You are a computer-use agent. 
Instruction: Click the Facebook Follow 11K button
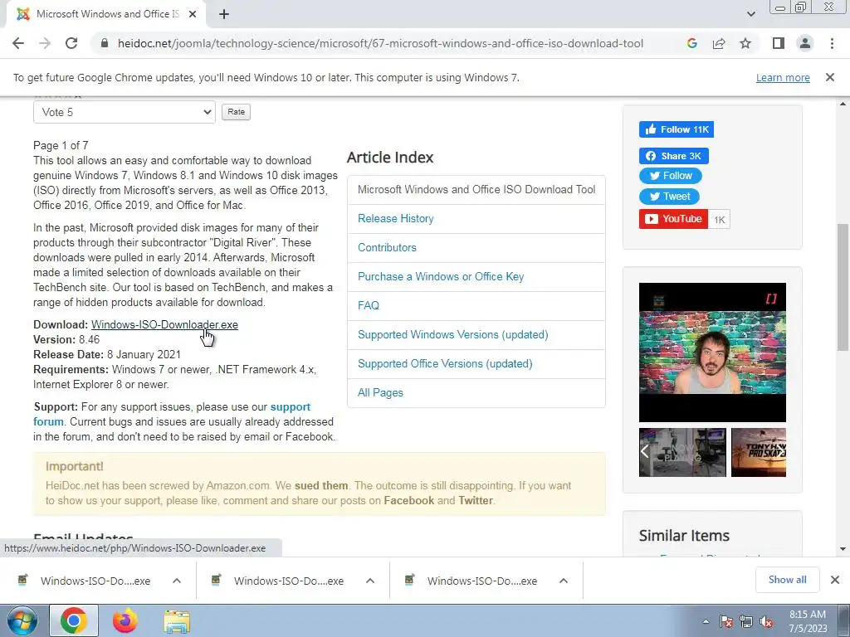676,129
